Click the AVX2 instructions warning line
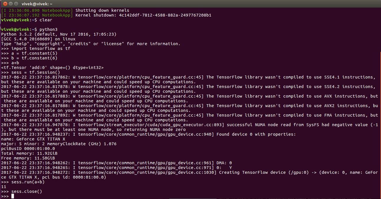The width and height of the screenshot is (381, 199). pos(190,108)
